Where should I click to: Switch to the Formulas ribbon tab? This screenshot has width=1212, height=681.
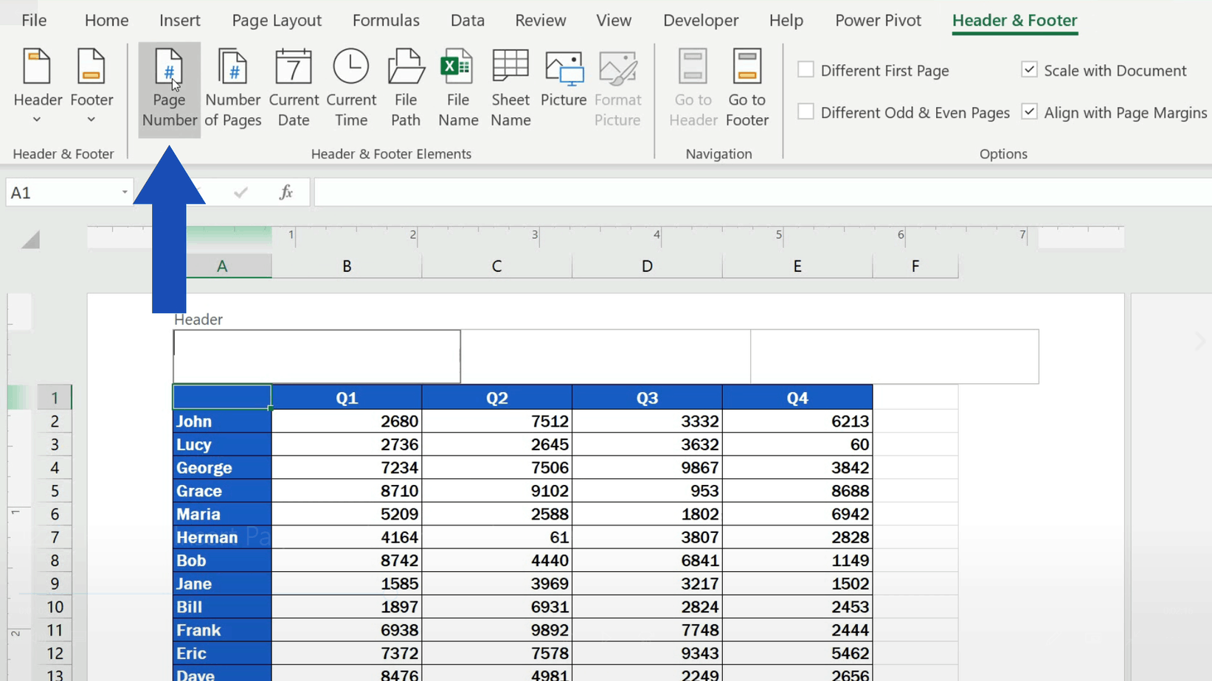point(386,20)
